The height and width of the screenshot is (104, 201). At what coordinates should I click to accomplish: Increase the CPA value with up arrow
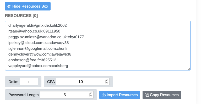coord(107,81)
